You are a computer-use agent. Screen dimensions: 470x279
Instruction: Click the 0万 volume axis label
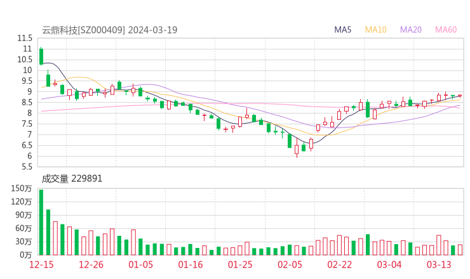pyautogui.click(x=25, y=255)
